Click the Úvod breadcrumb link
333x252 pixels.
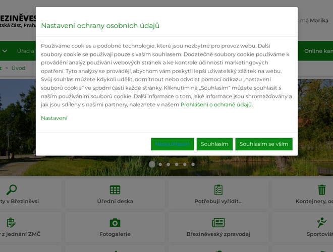click(x=18, y=68)
